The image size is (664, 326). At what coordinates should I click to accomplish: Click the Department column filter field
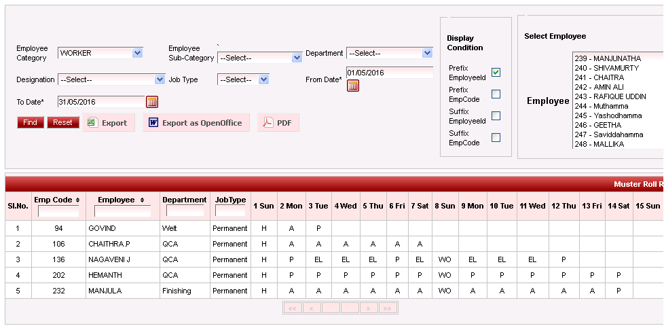pos(185,211)
